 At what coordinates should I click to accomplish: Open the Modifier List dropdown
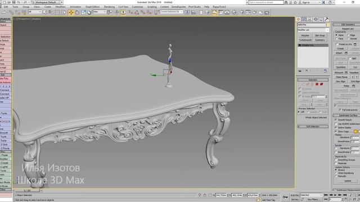[x=313, y=30]
